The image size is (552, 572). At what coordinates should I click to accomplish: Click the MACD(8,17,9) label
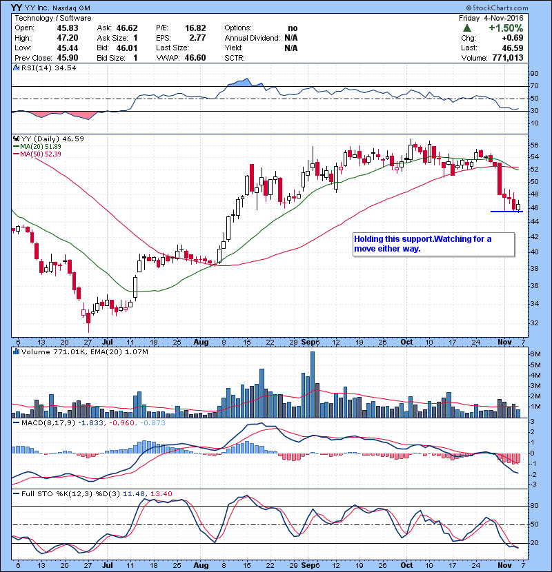[48, 423]
